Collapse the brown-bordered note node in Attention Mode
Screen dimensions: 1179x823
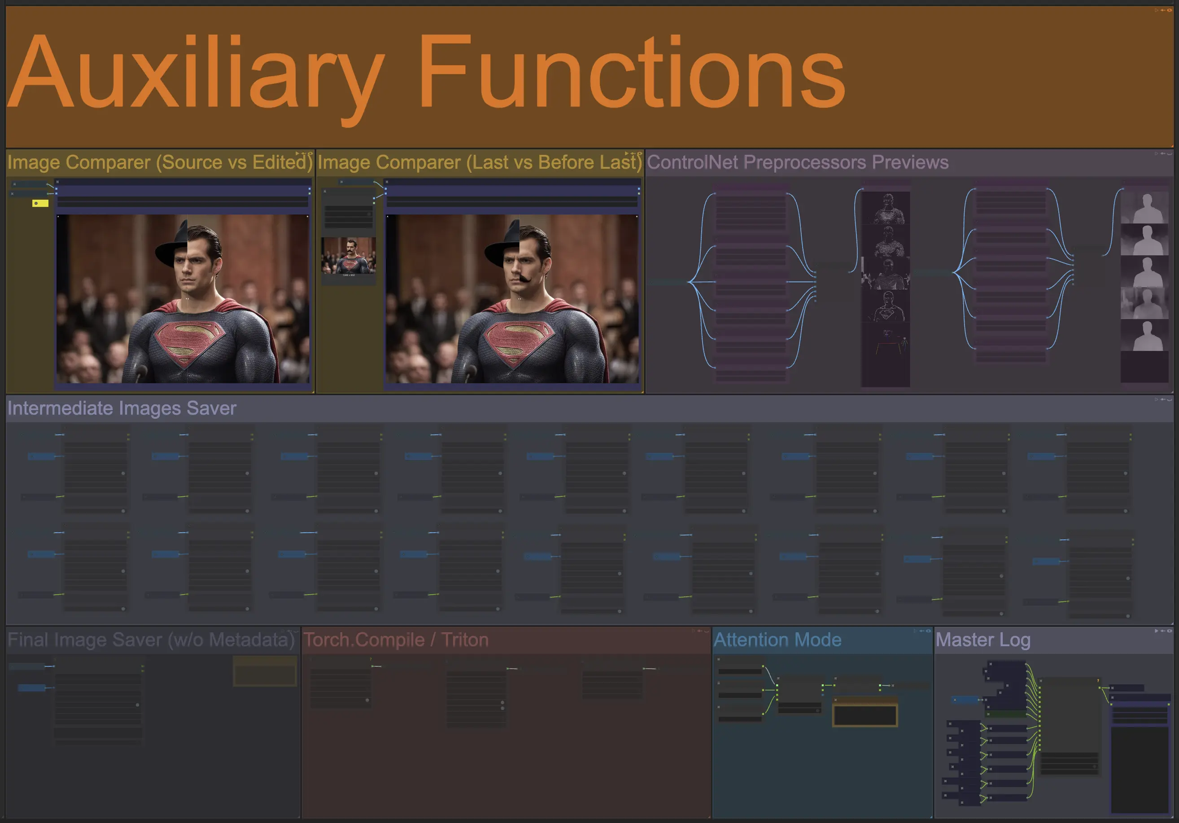[x=836, y=700]
